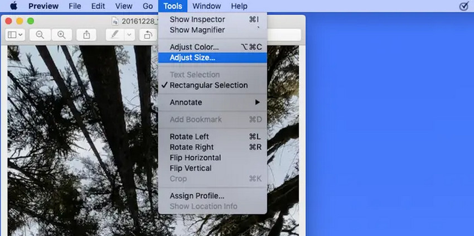This screenshot has width=474, height=236.
Task: Open the Apple menu
Action: click(x=13, y=6)
